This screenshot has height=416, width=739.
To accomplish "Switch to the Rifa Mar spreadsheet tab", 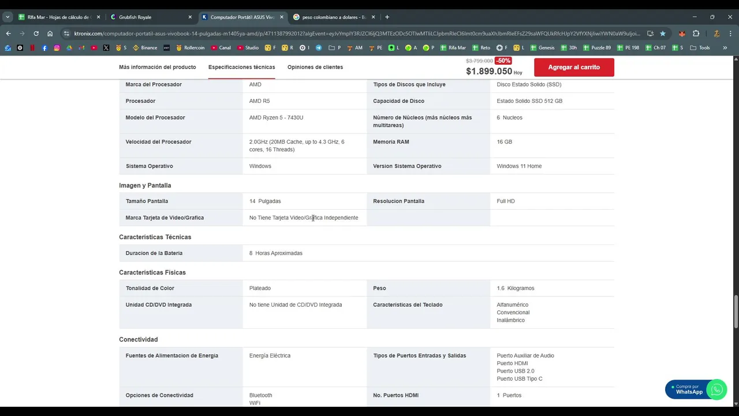I will 58,17.
